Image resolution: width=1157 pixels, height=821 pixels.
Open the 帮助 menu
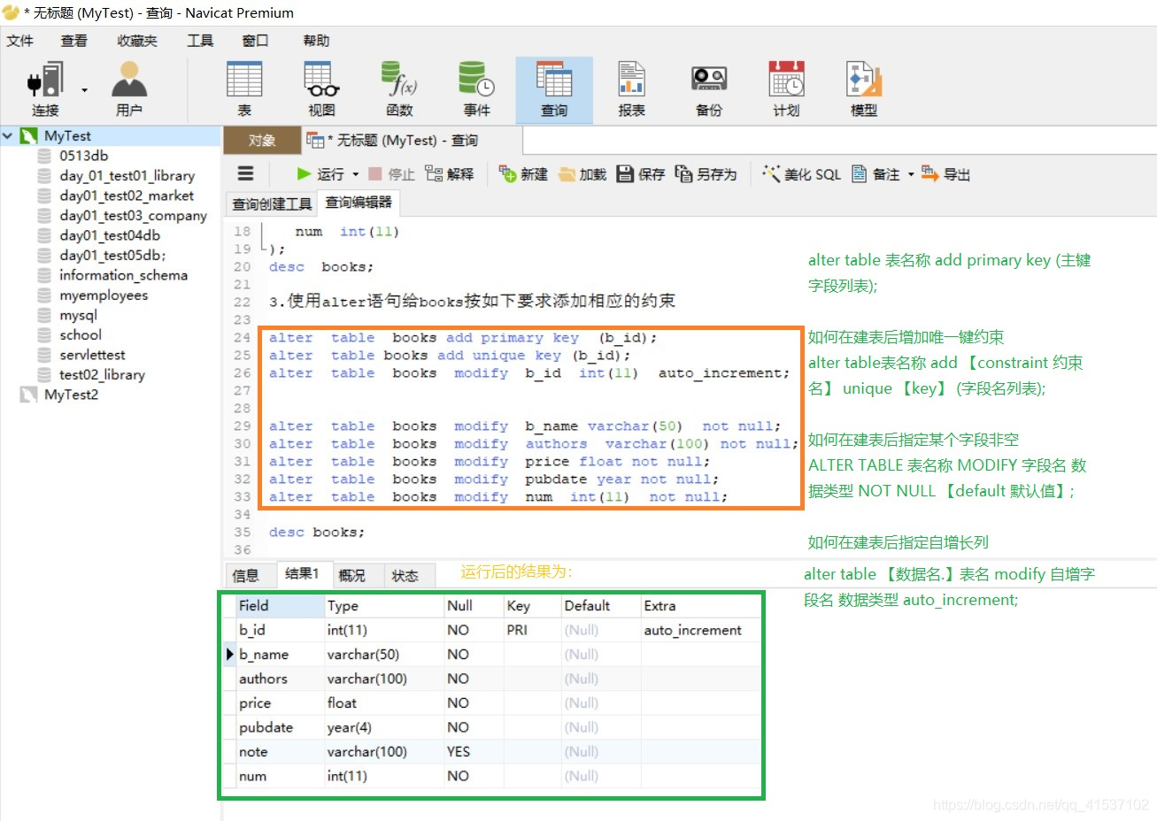coord(316,41)
